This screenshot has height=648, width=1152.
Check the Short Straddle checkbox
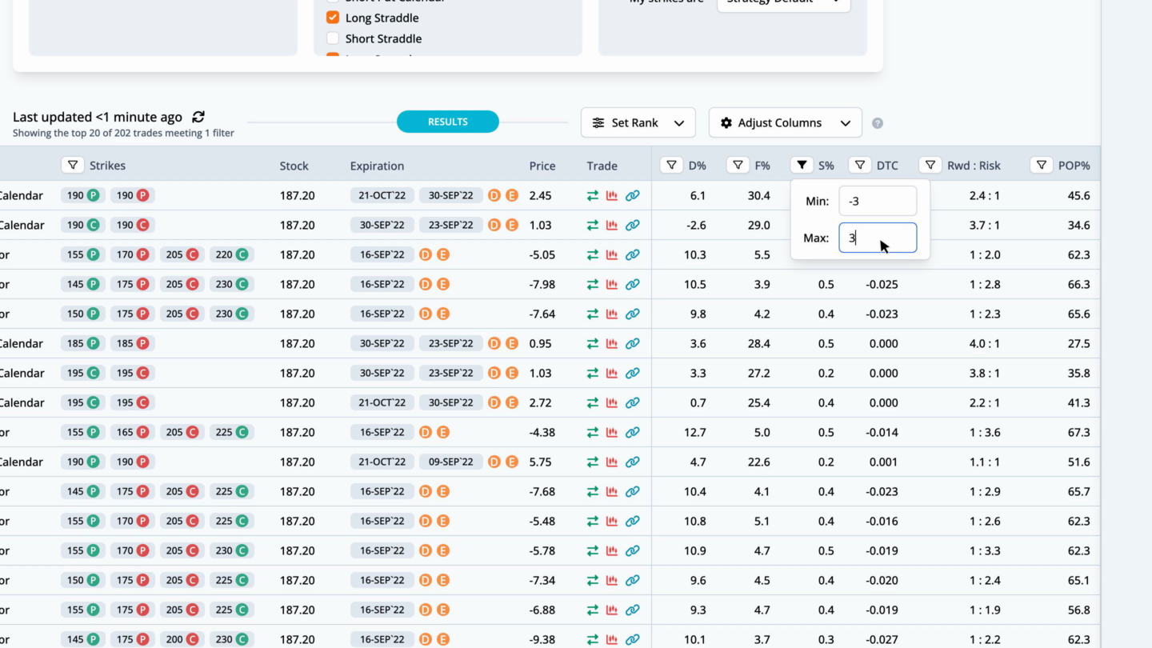[x=333, y=38]
